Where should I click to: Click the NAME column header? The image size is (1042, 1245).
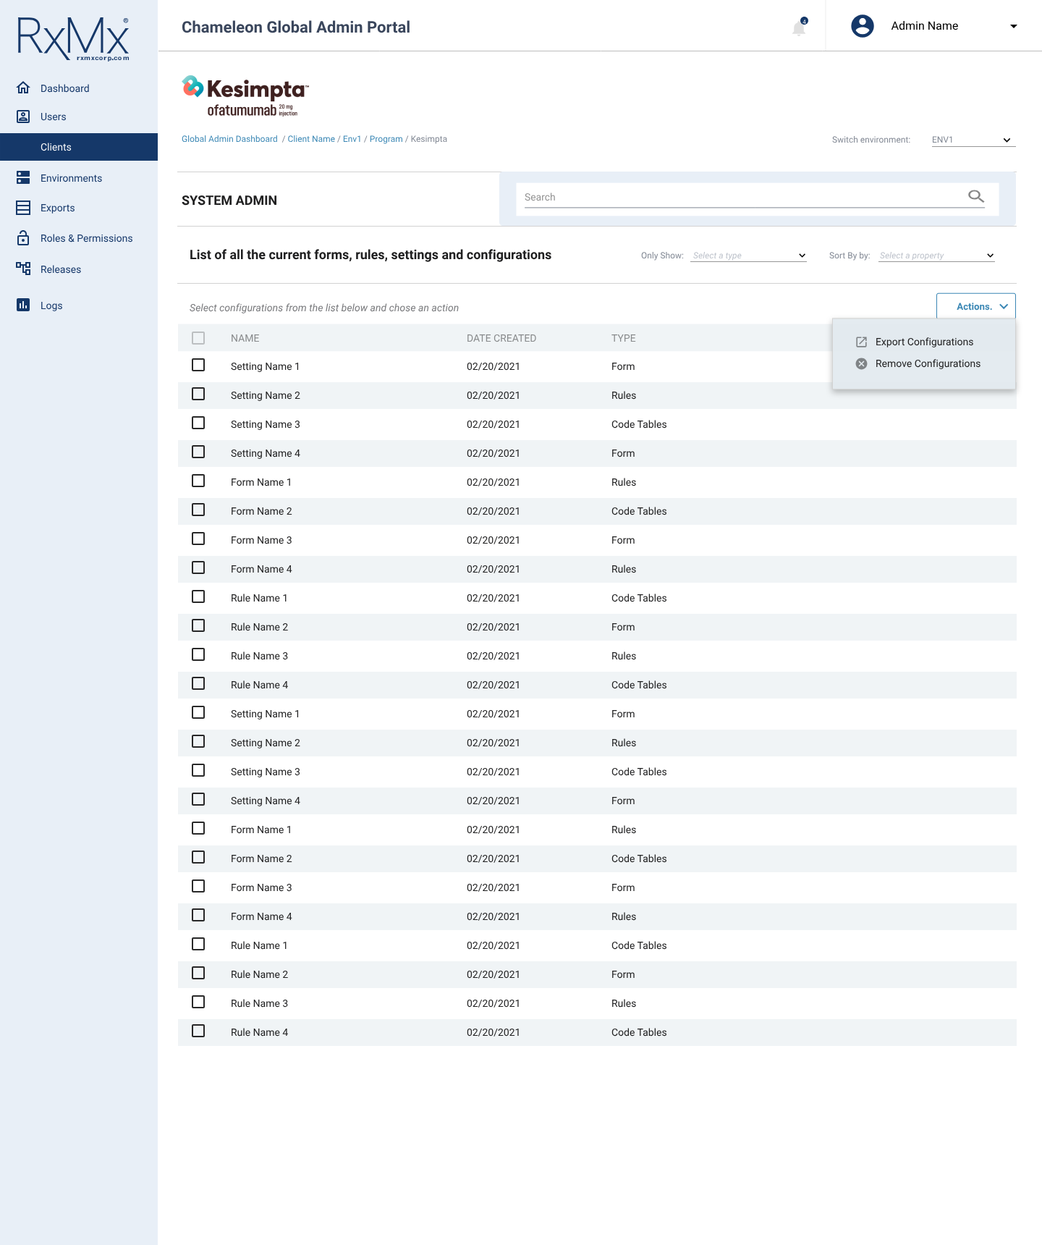pyautogui.click(x=245, y=338)
